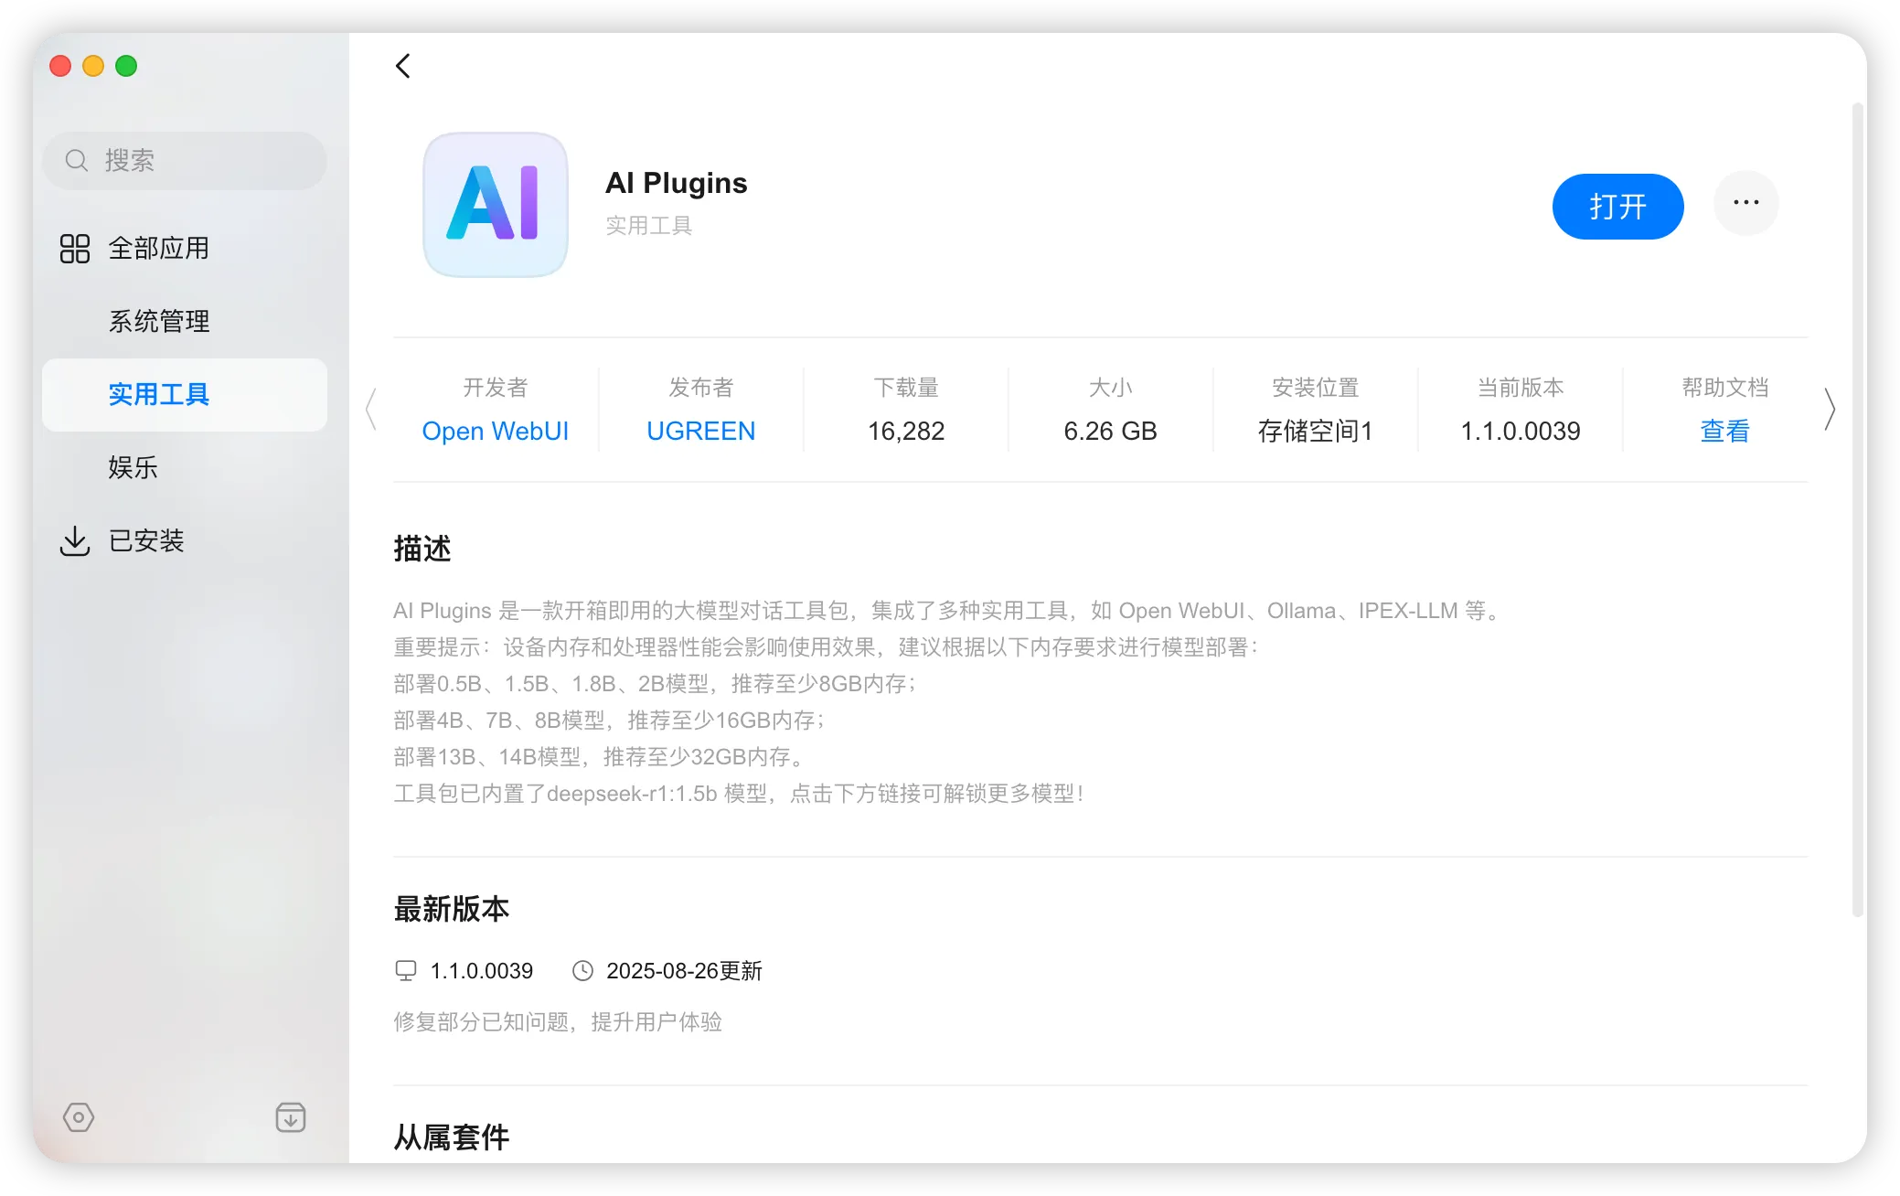The width and height of the screenshot is (1900, 1196).
Task: Click the current version value 1.1.0.0039
Action: pos(1521,432)
